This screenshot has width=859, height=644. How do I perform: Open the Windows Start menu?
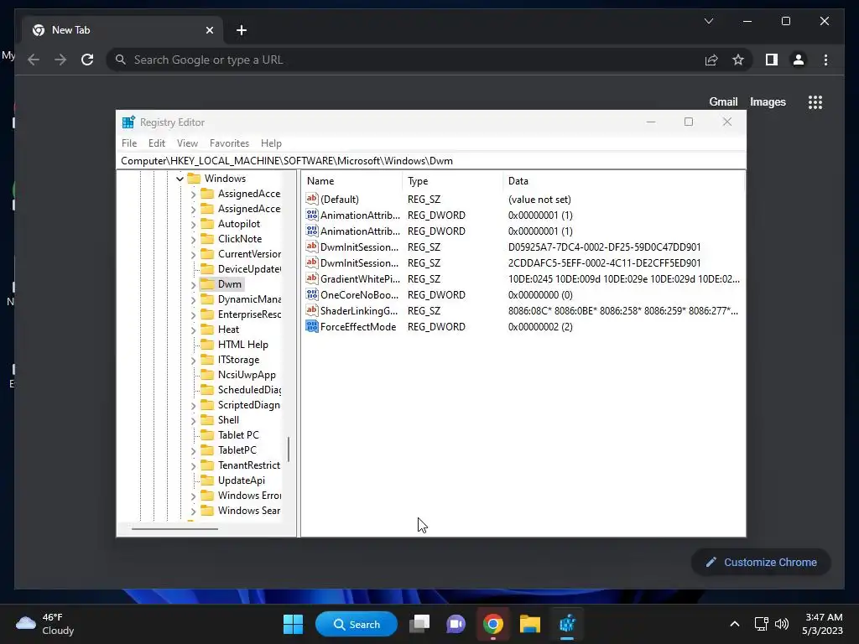point(293,624)
